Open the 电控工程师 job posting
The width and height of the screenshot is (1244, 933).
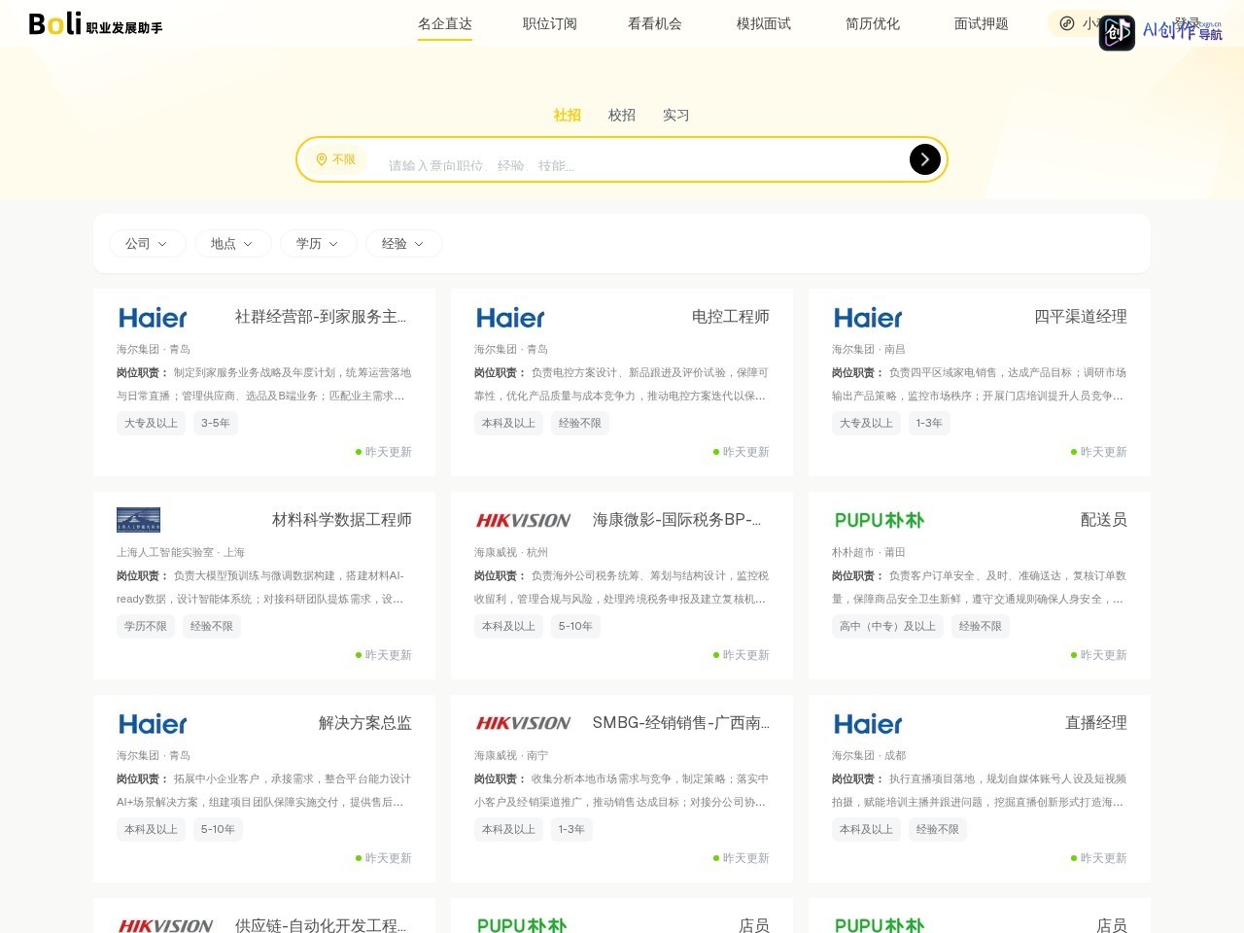click(731, 317)
